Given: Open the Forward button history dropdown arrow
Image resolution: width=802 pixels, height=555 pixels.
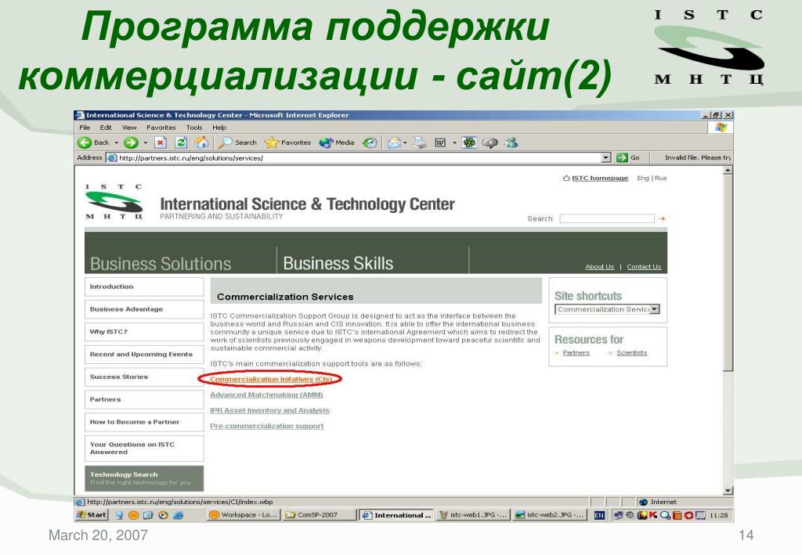Looking at the screenshot, I should pyautogui.click(x=145, y=142).
